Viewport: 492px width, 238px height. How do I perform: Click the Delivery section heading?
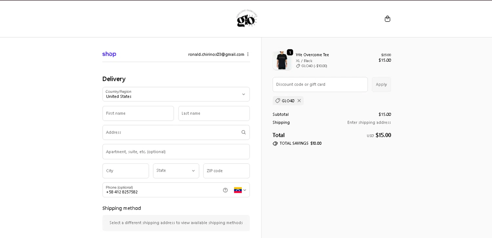point(114,79)
